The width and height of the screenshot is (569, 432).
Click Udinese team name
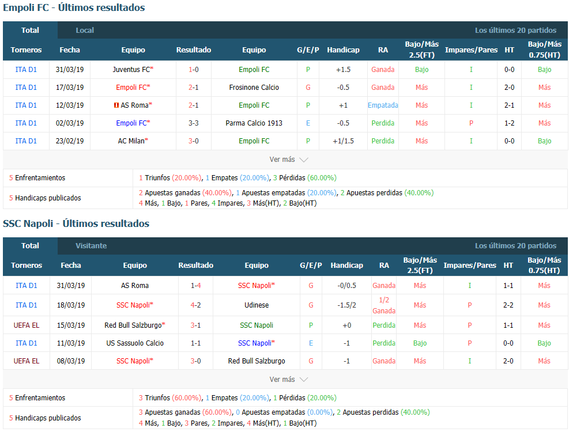[257, 305]
